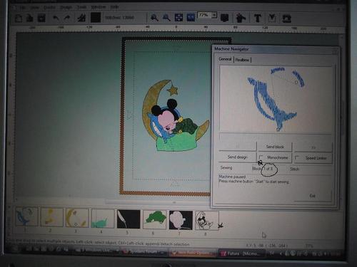
Task: Select the green blanket block thumbnail 6
Action: pos(155,219)
